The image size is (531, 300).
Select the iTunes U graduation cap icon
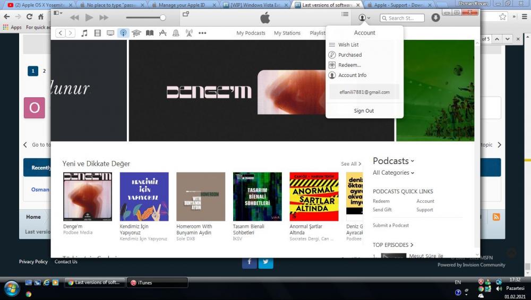click(136, 33)
